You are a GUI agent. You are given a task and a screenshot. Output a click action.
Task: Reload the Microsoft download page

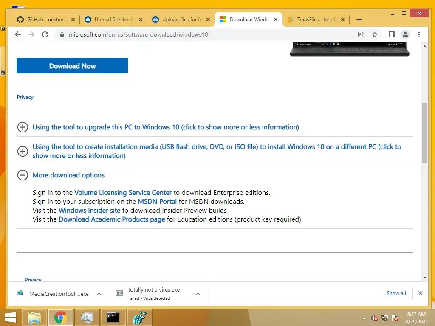45,34
